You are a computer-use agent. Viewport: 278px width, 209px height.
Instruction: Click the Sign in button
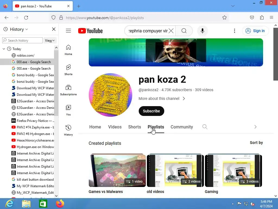tap(255, 31)
